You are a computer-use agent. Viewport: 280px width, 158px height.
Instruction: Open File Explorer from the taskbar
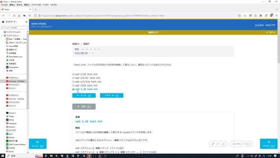pos(51,156)
